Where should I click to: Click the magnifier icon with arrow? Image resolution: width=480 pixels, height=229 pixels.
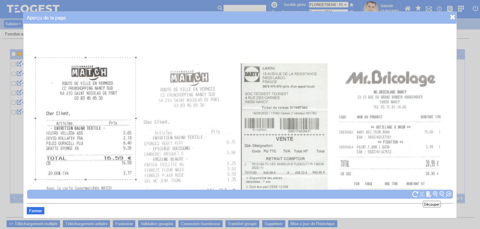449,194
